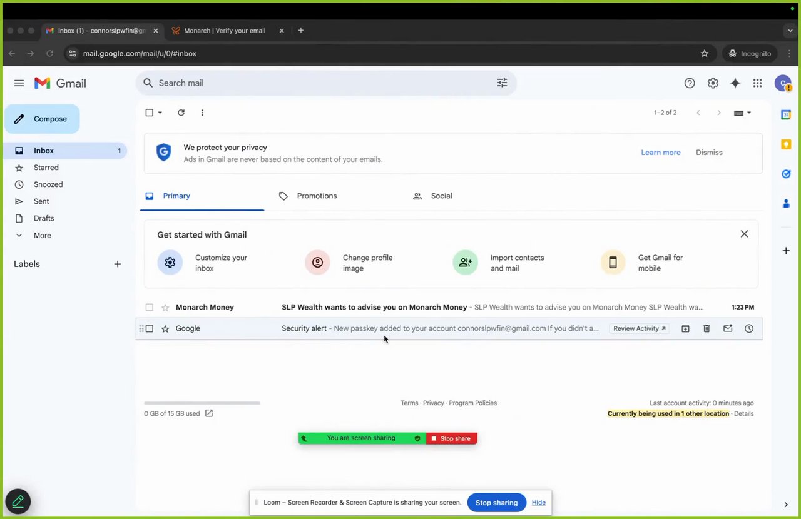Screen dimensions: 801x519
Task: Dismiss the privacy banner
Action: pyautogui.click(x=709, y=153)
